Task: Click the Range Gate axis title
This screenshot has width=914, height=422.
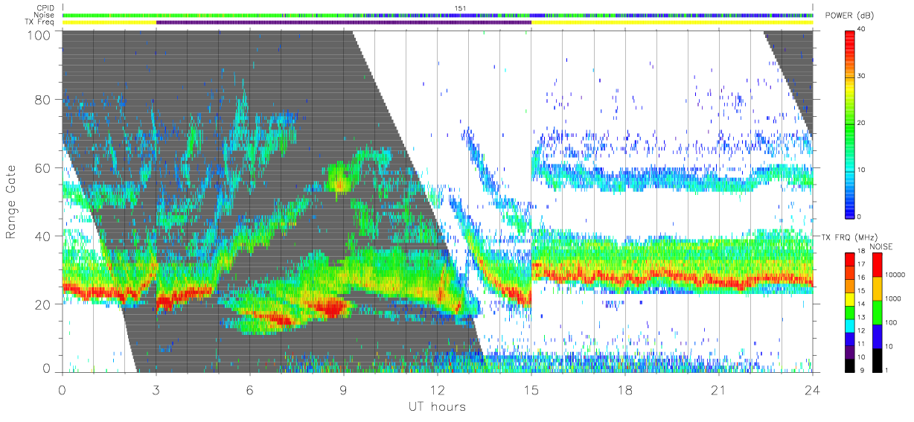Action: coord(13,202)
